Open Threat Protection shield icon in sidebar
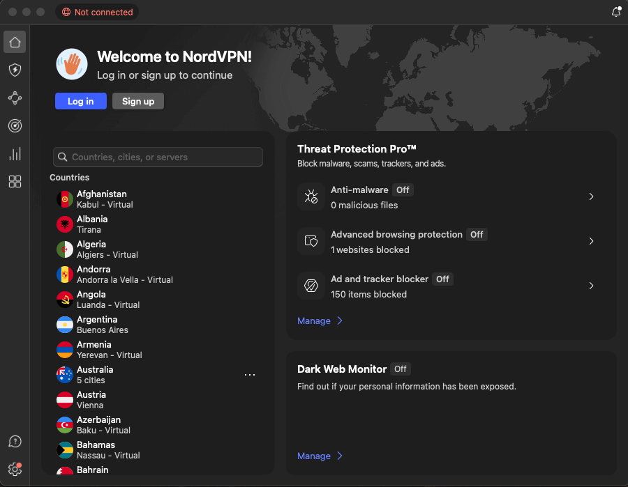This screenshot has height=487, width=628. coord(15,70)
